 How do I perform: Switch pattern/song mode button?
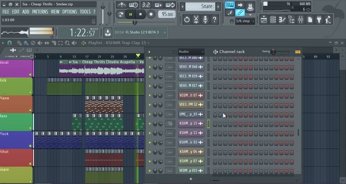pyautogui.click(x=121, y=14)
